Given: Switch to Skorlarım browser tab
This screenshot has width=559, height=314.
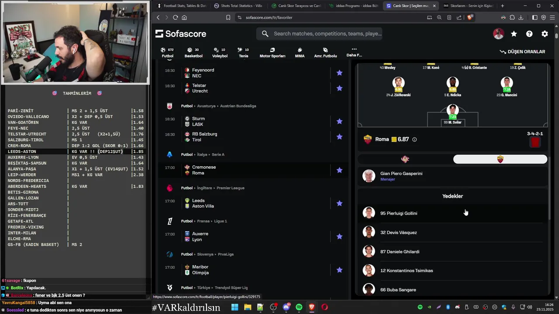Looking at the screenshot, I should click(x=467, y=6).
